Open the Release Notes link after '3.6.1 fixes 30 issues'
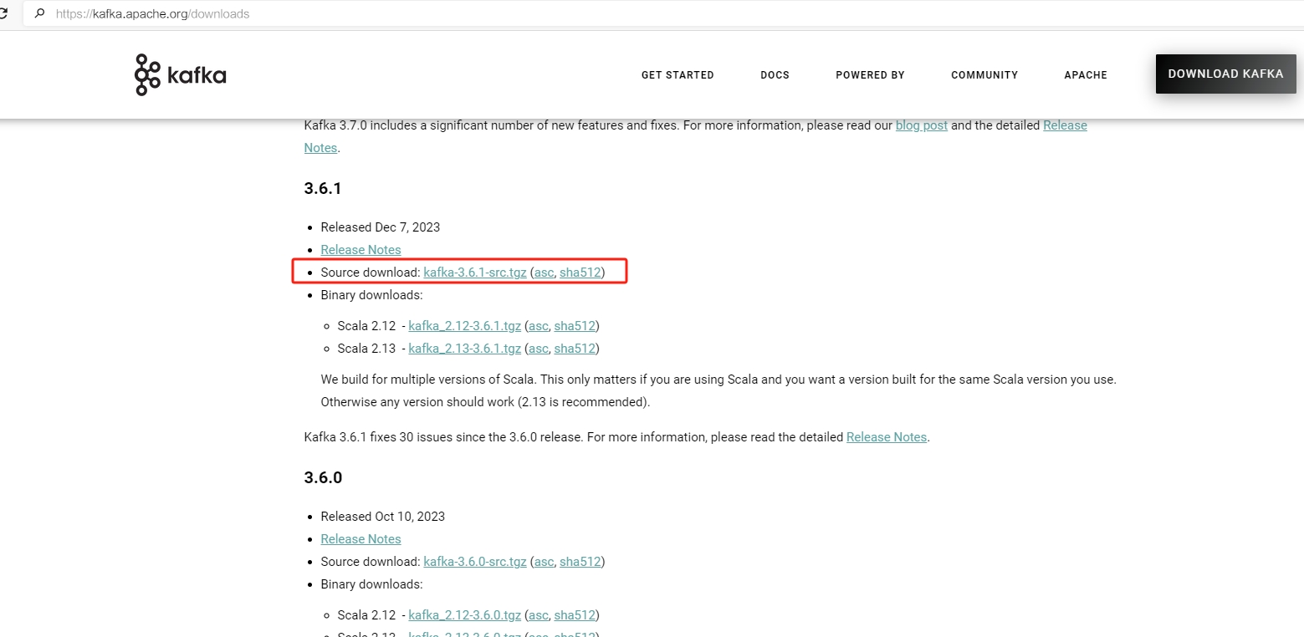This screenshot has height=637, width=1304. pos(887,437)
